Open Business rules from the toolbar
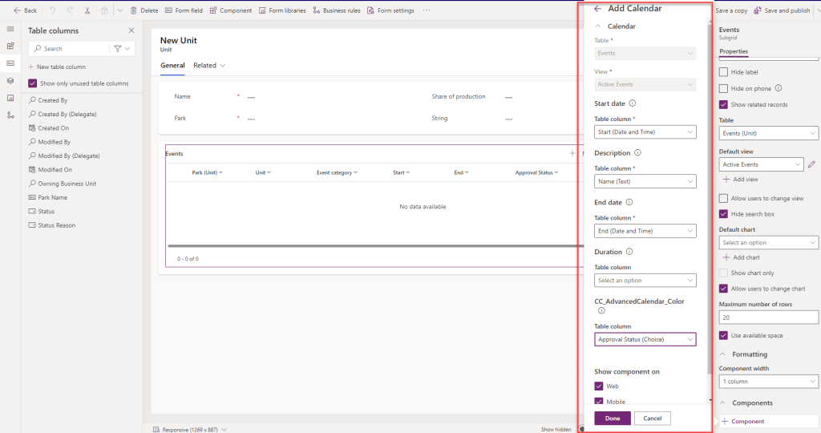 coord(336,10)
